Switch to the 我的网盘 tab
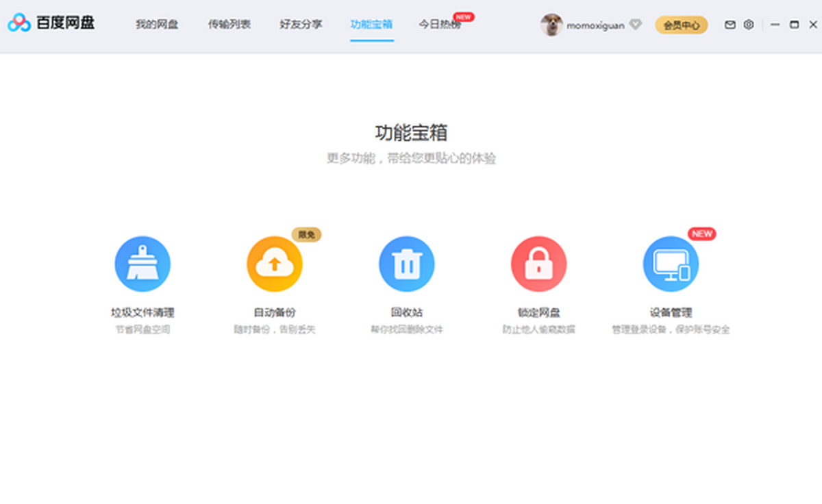The image size is (822, 504). [x=157, y=25]
